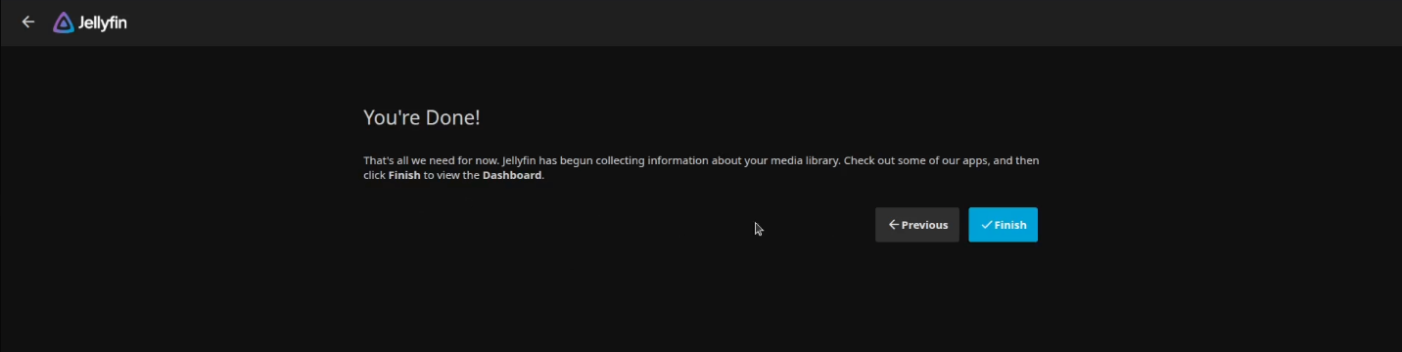Click the back arrow in header
This screenshot has height=352, width=1402.
tap(27, 22)
